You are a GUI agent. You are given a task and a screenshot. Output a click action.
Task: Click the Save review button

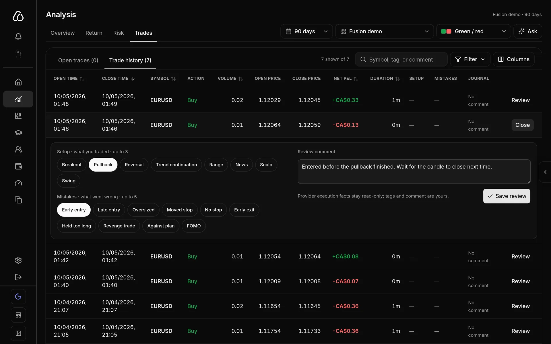(507, 196)
